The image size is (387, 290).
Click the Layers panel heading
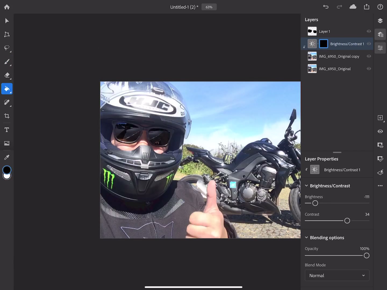(x=311, y=20)
